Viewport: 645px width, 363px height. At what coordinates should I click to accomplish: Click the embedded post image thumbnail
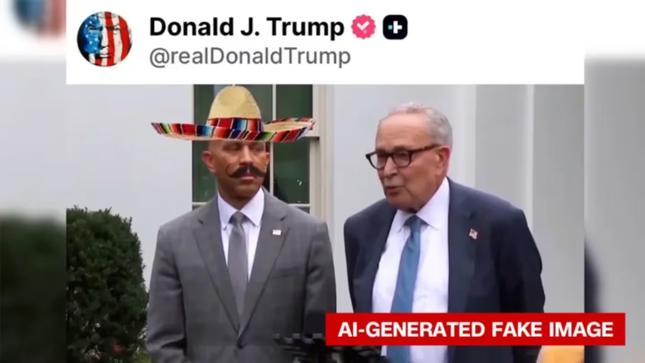point(325,224)
